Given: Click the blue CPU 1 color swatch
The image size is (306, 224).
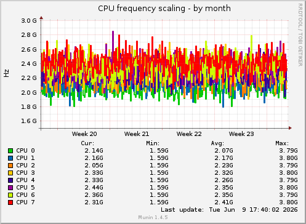Looking at the screenshot, I should 10,158.
